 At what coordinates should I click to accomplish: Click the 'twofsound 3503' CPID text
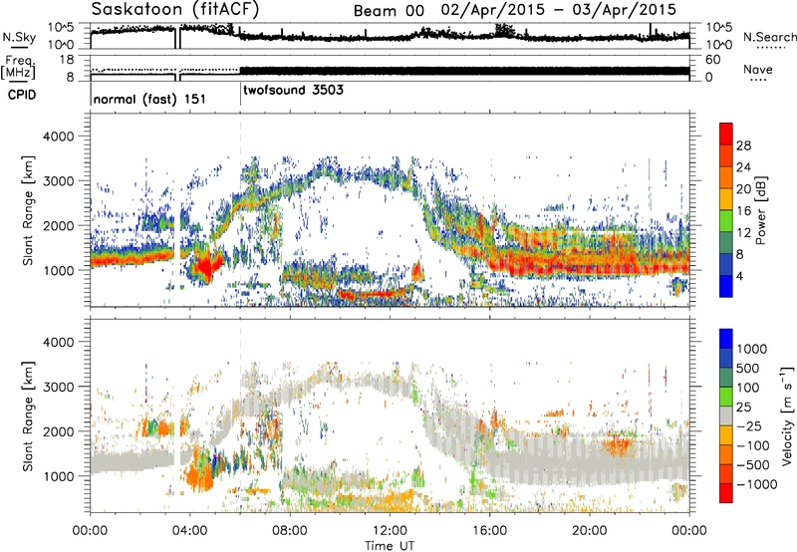(x=293, y=90)
